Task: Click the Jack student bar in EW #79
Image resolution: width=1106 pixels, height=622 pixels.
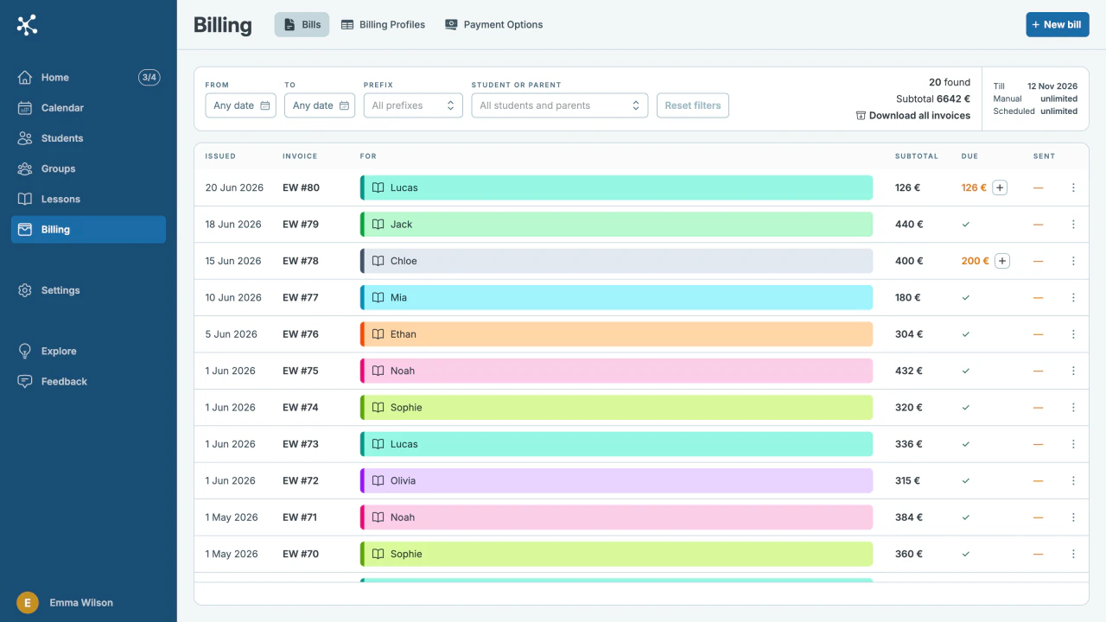Action: click(616, 225)
